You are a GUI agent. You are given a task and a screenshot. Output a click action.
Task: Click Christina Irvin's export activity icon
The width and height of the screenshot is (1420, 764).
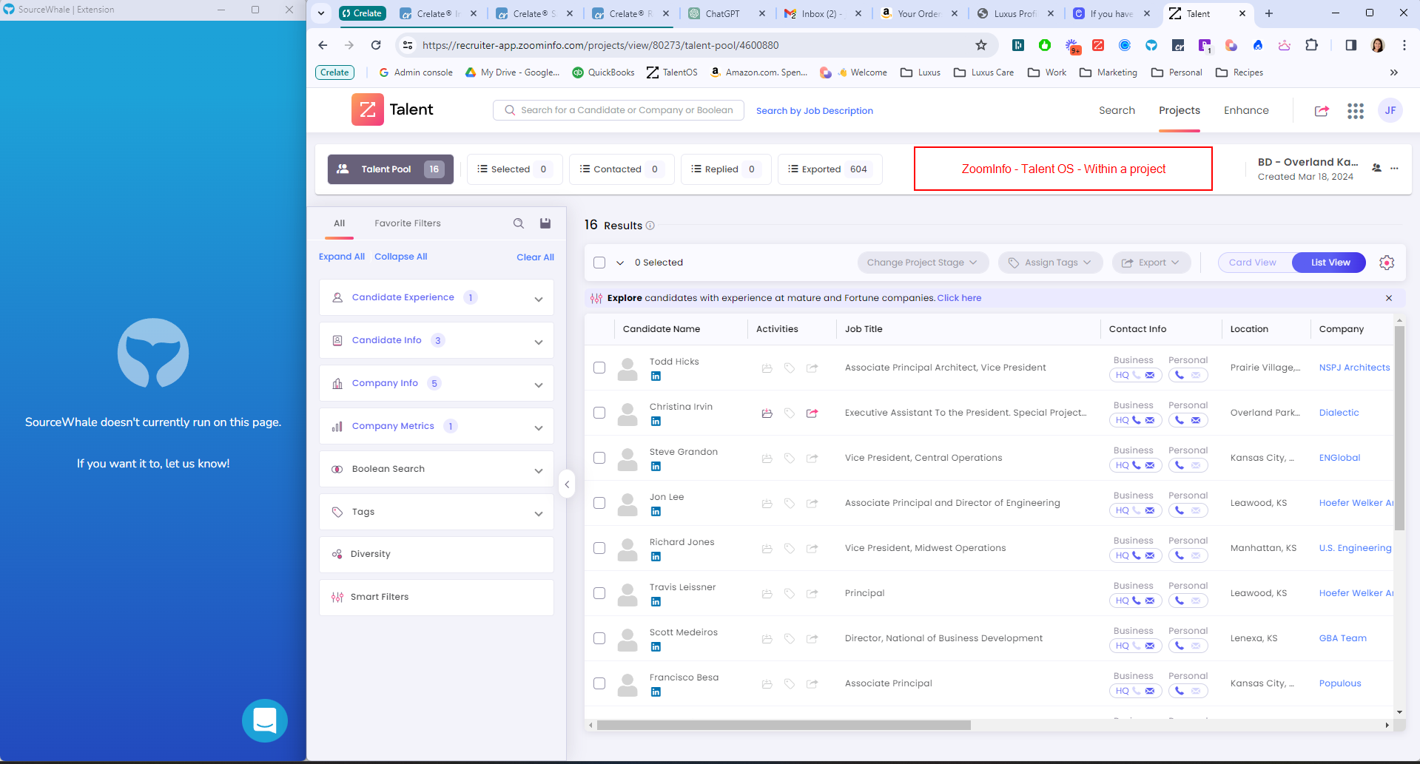click(x=812, y=413)
